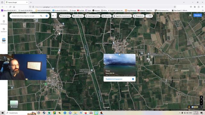Click the green pin marker near the village
This screenshot has width=205, height=115.
click(45, 84)
